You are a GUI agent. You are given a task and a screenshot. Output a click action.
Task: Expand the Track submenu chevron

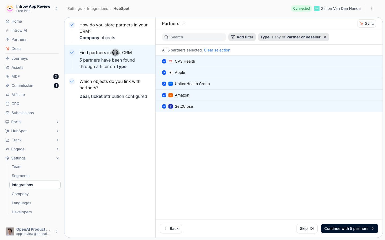tap(58, 140)
